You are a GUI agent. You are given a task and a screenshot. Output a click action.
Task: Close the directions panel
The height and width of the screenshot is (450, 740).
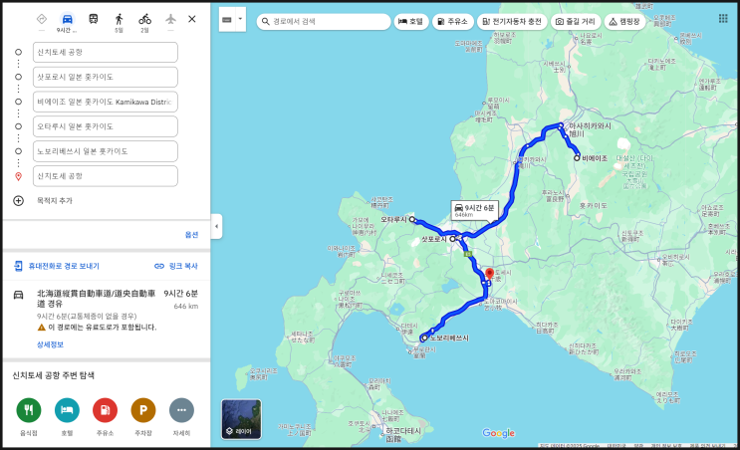click(192, 19)
